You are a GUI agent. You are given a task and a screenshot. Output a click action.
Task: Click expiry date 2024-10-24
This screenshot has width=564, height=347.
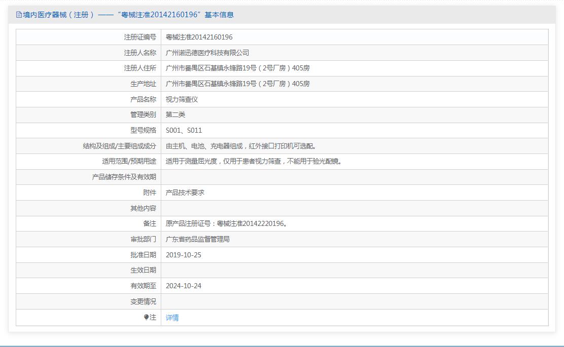click(184, 286)
